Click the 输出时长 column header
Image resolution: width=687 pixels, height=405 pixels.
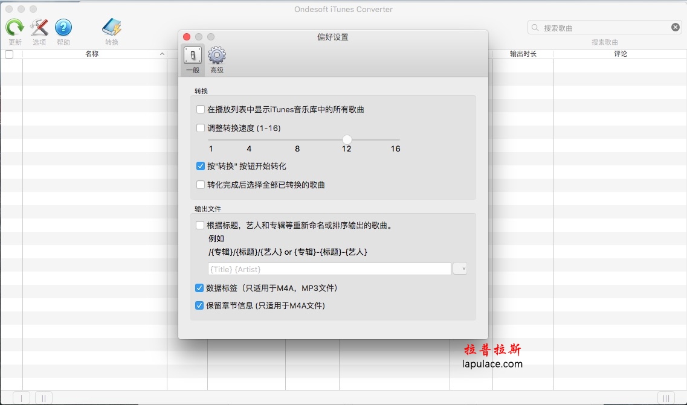[x=523, y=54]
